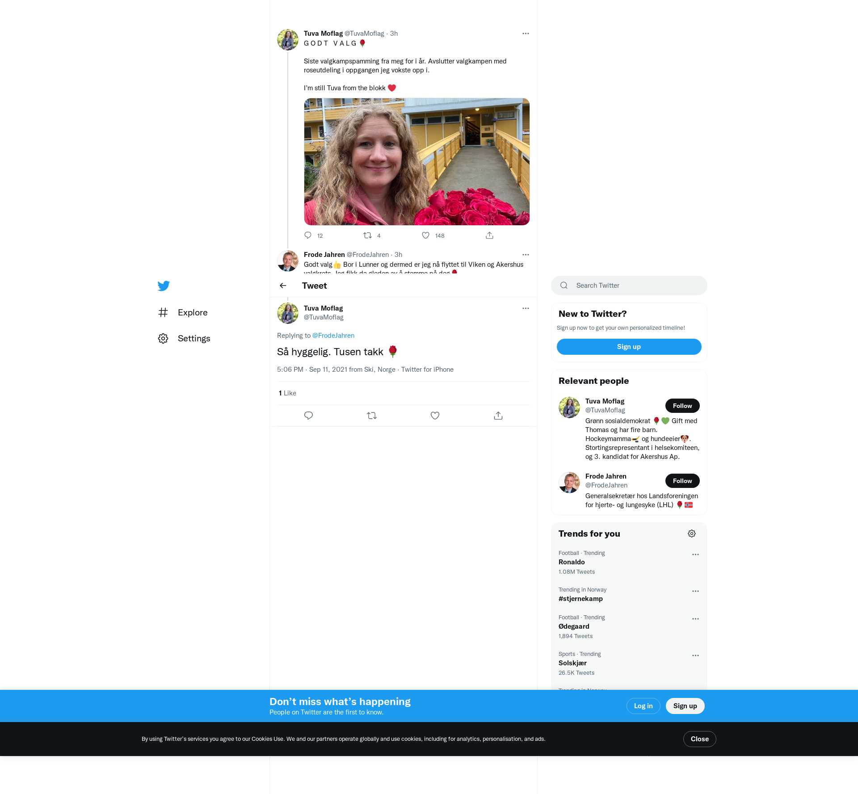Sign up from the New to Twitter box
Image resolution: width=858 pixels, height=794 pixels.
pyautogui.click(x=629, y=347)
